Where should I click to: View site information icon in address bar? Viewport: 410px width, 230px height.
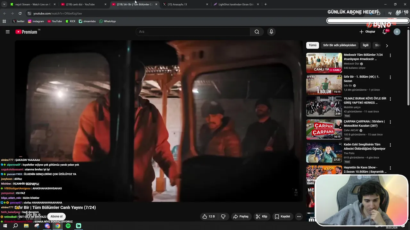[29, 13]
